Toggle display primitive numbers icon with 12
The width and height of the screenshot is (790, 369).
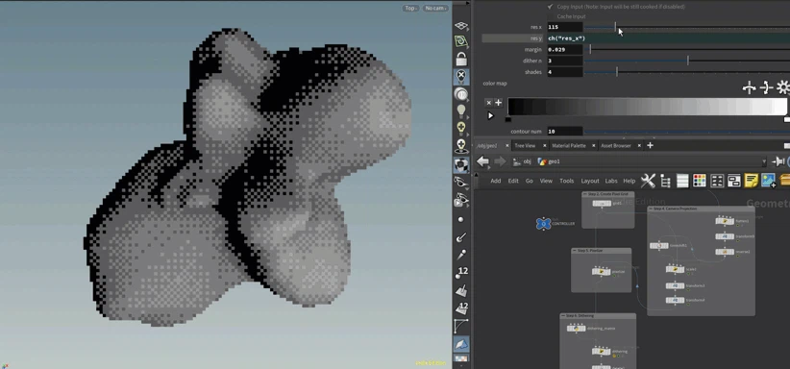(461, 308)
